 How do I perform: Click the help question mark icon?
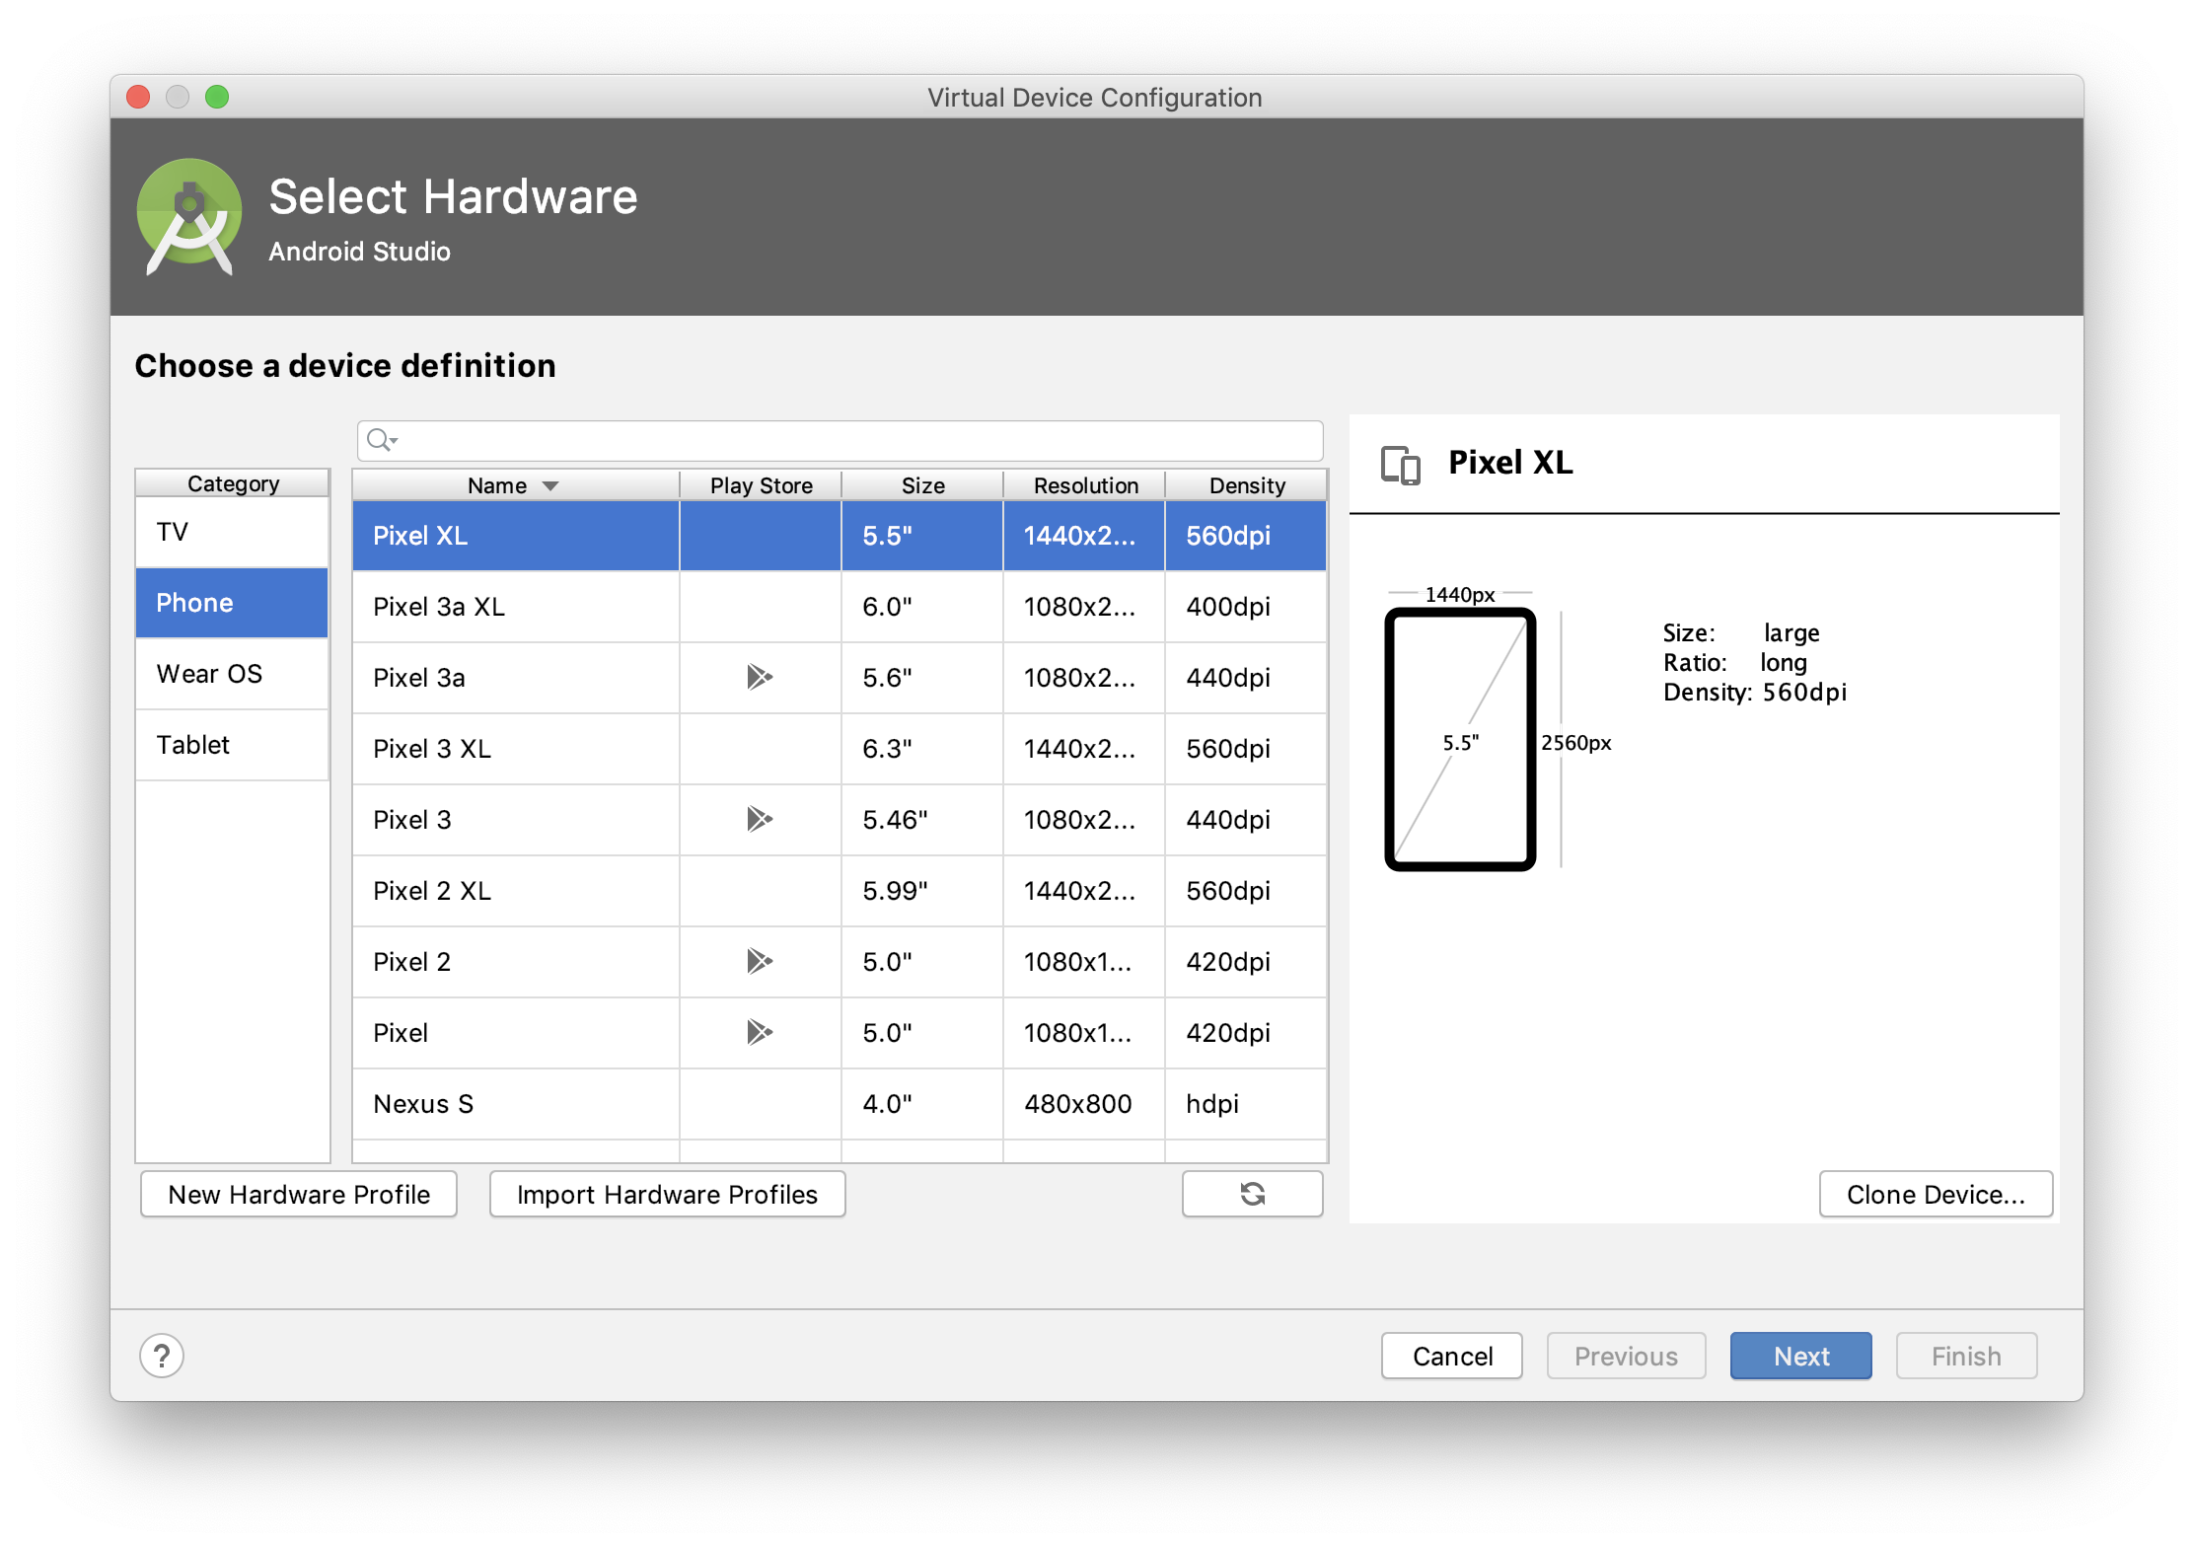click(162, 1356)
